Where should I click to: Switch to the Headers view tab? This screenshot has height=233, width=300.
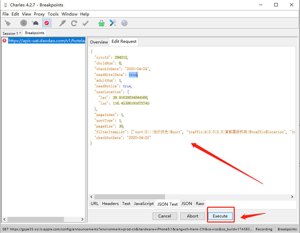click(x=110, y=204)
